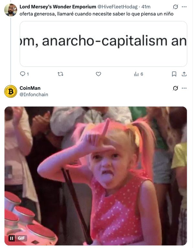The height and width of the screenshot is (248, 195).
Task: Like the tweet with heart icon
Action: point(98,74)
